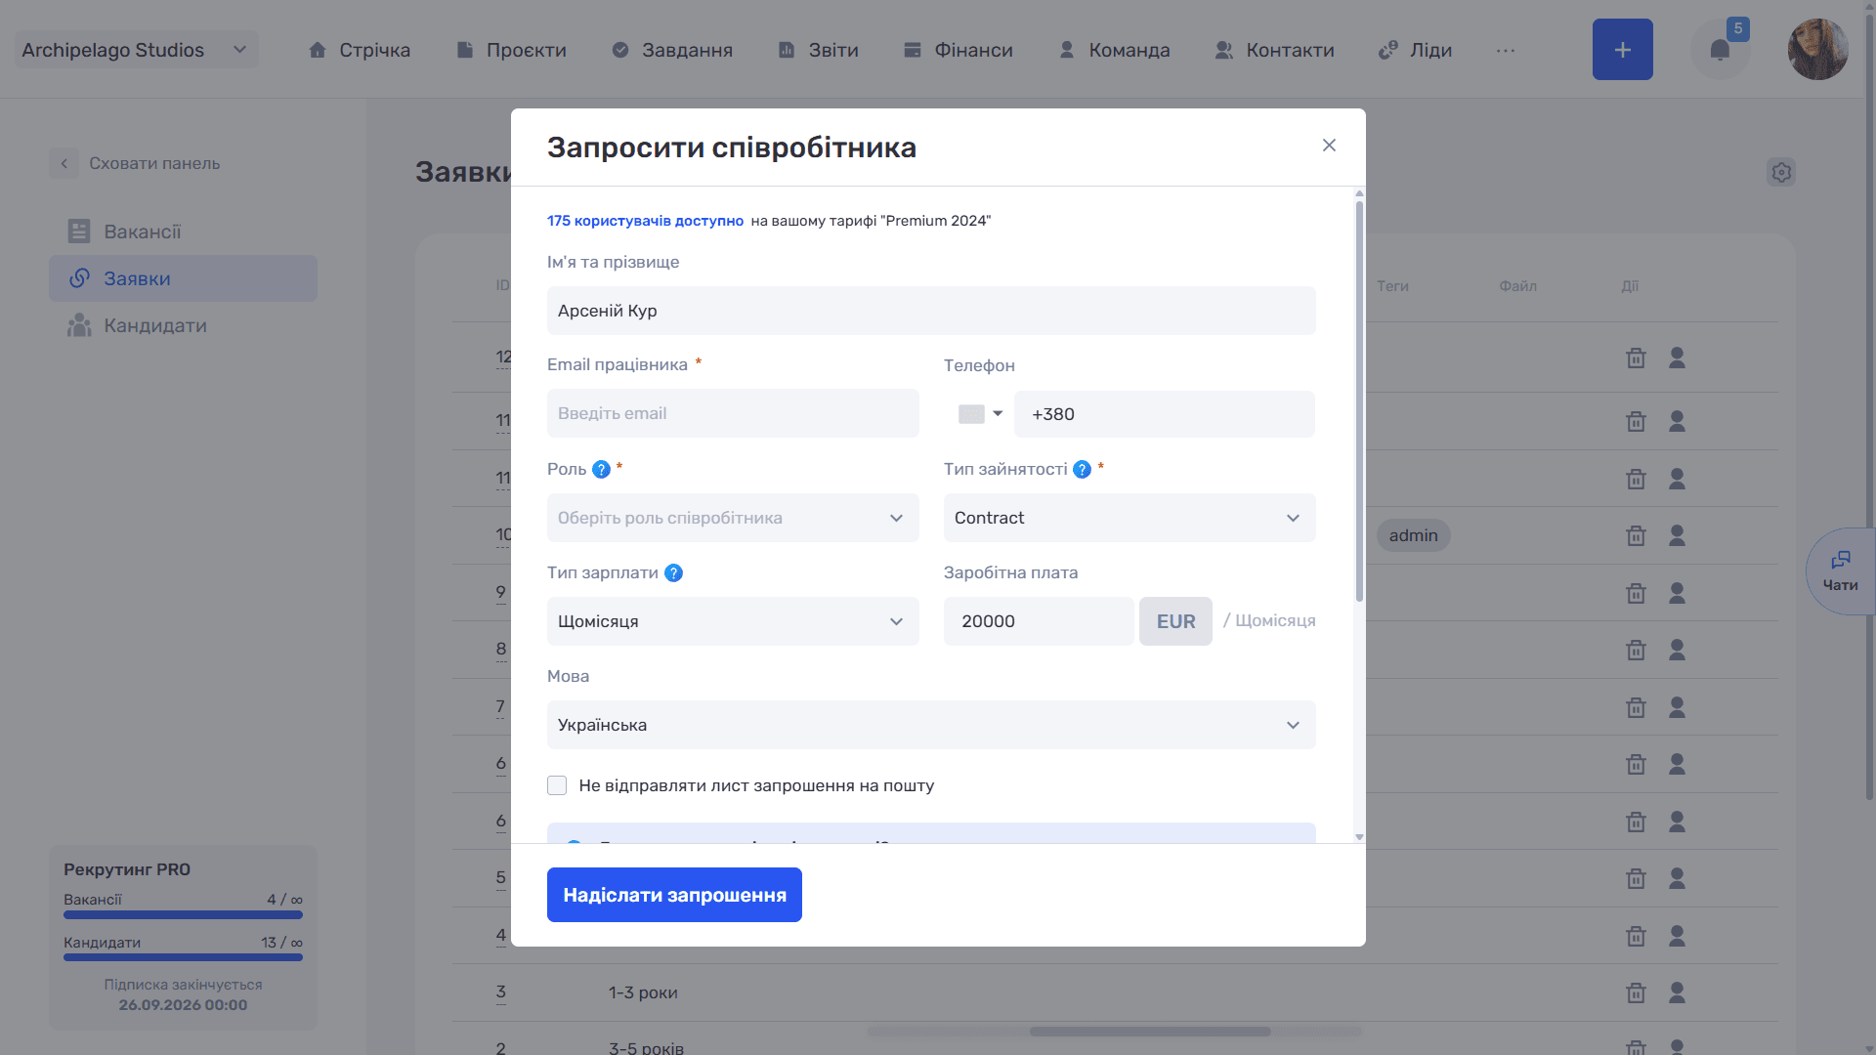
Task: Go to Ліди in top navigation
Action: 1415,50
